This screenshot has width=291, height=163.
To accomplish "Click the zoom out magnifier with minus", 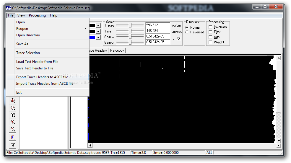I will click(x=13, y=129).
